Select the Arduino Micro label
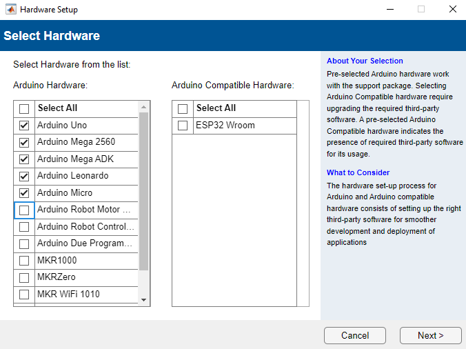The width and height of the screenshot is (466, 349). point(65,193)
